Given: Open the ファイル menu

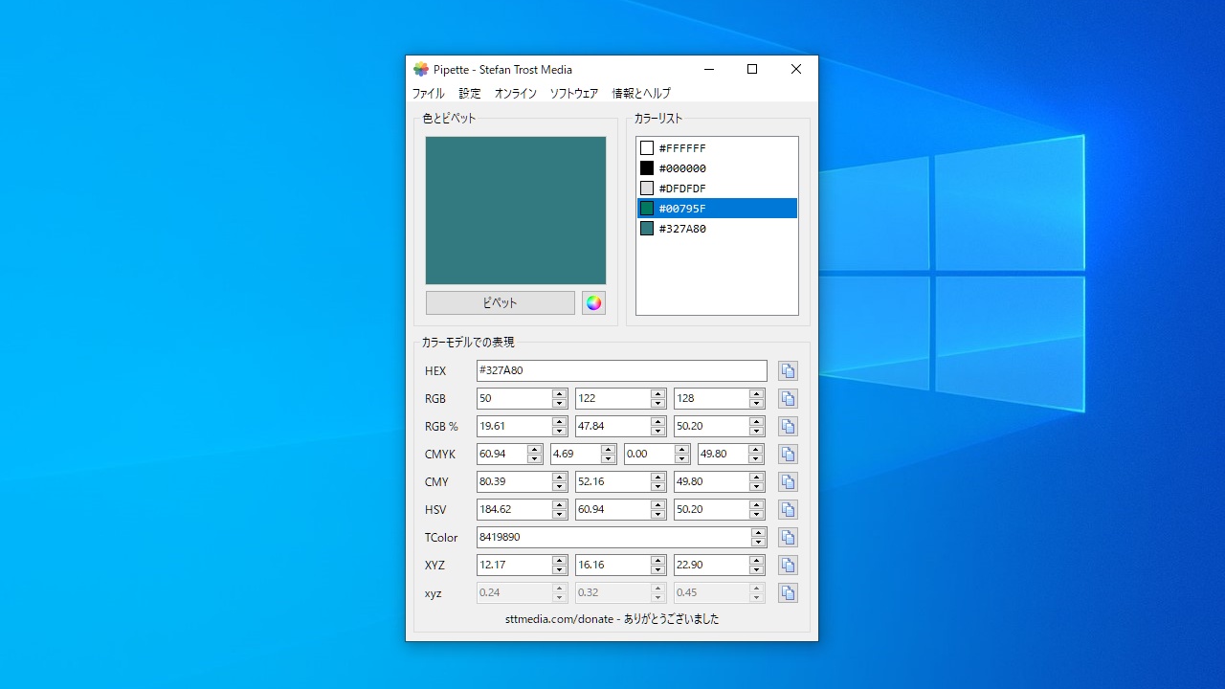Looking at the screenshot, I should (x=428, y=94).
